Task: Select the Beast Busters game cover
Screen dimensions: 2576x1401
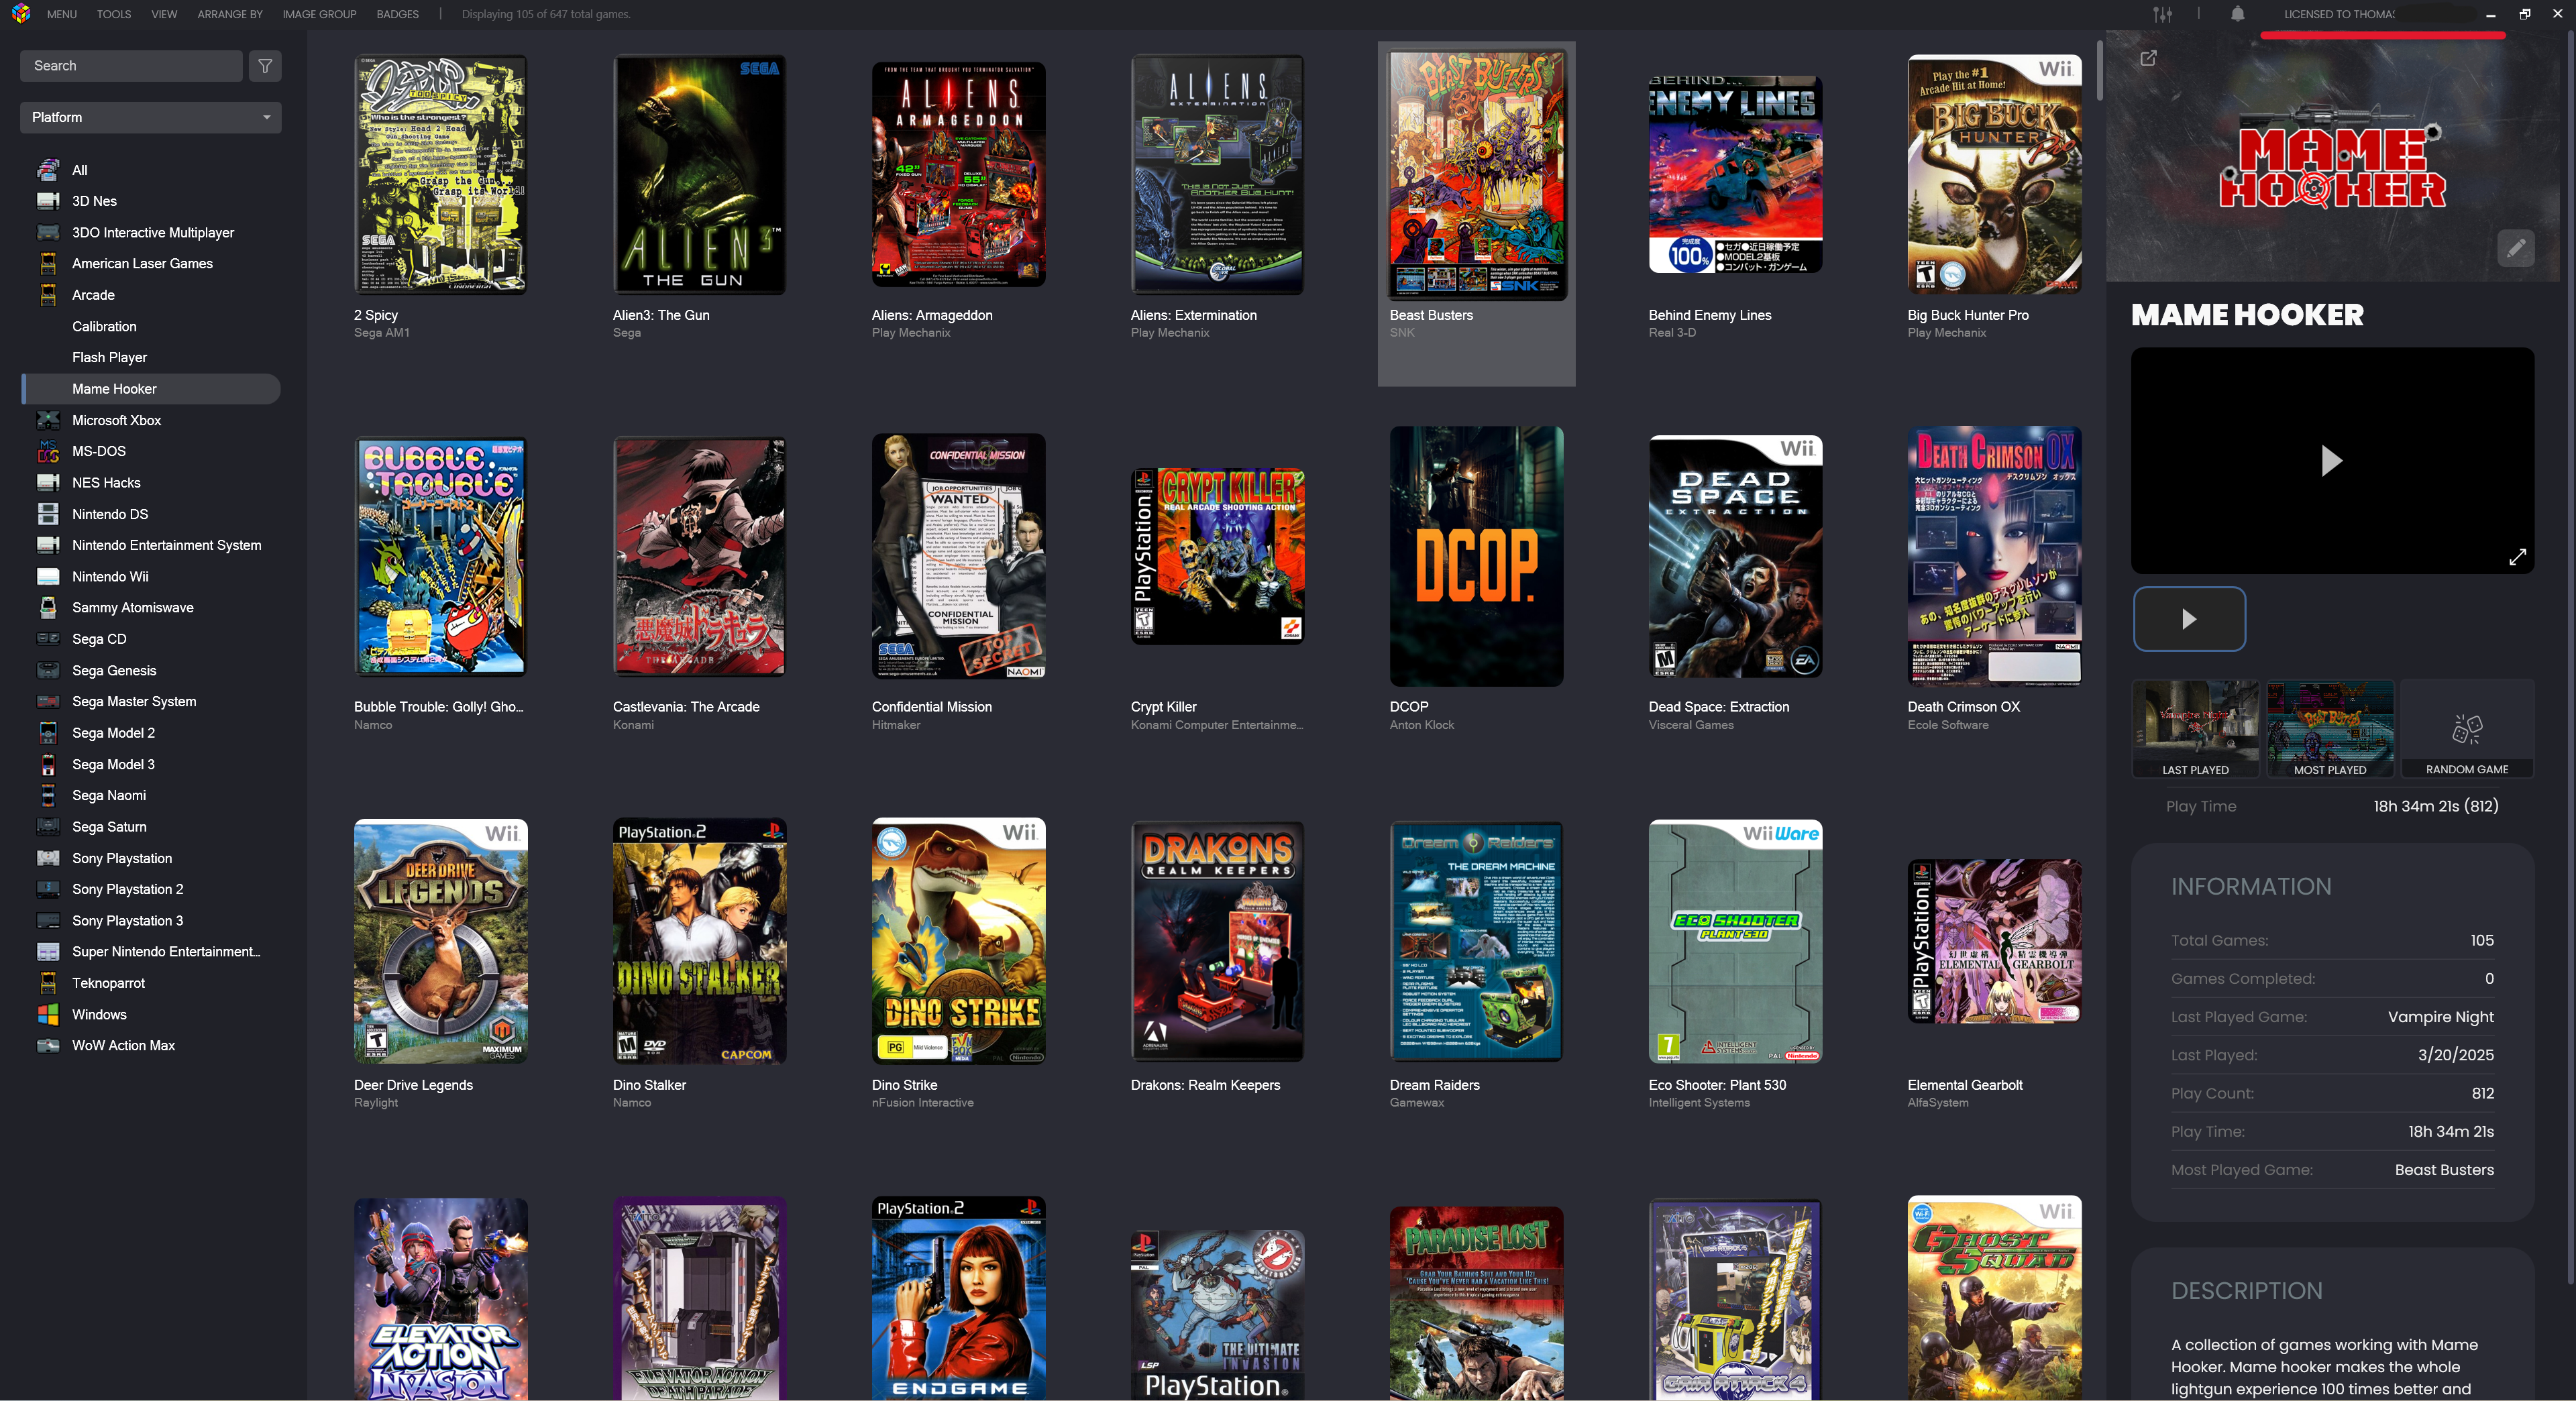Action: (x=1476, y=176)
